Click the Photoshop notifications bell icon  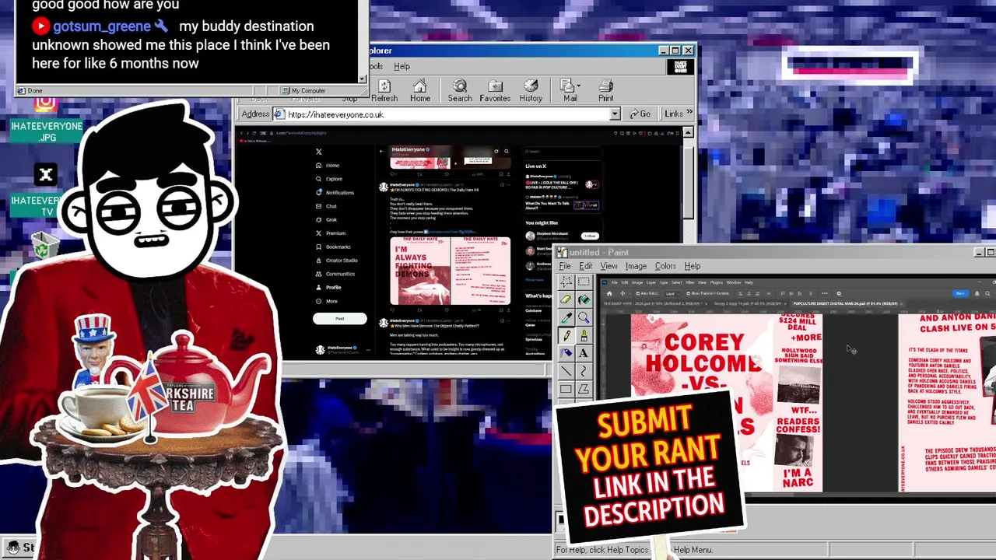(x=977, y=293)
